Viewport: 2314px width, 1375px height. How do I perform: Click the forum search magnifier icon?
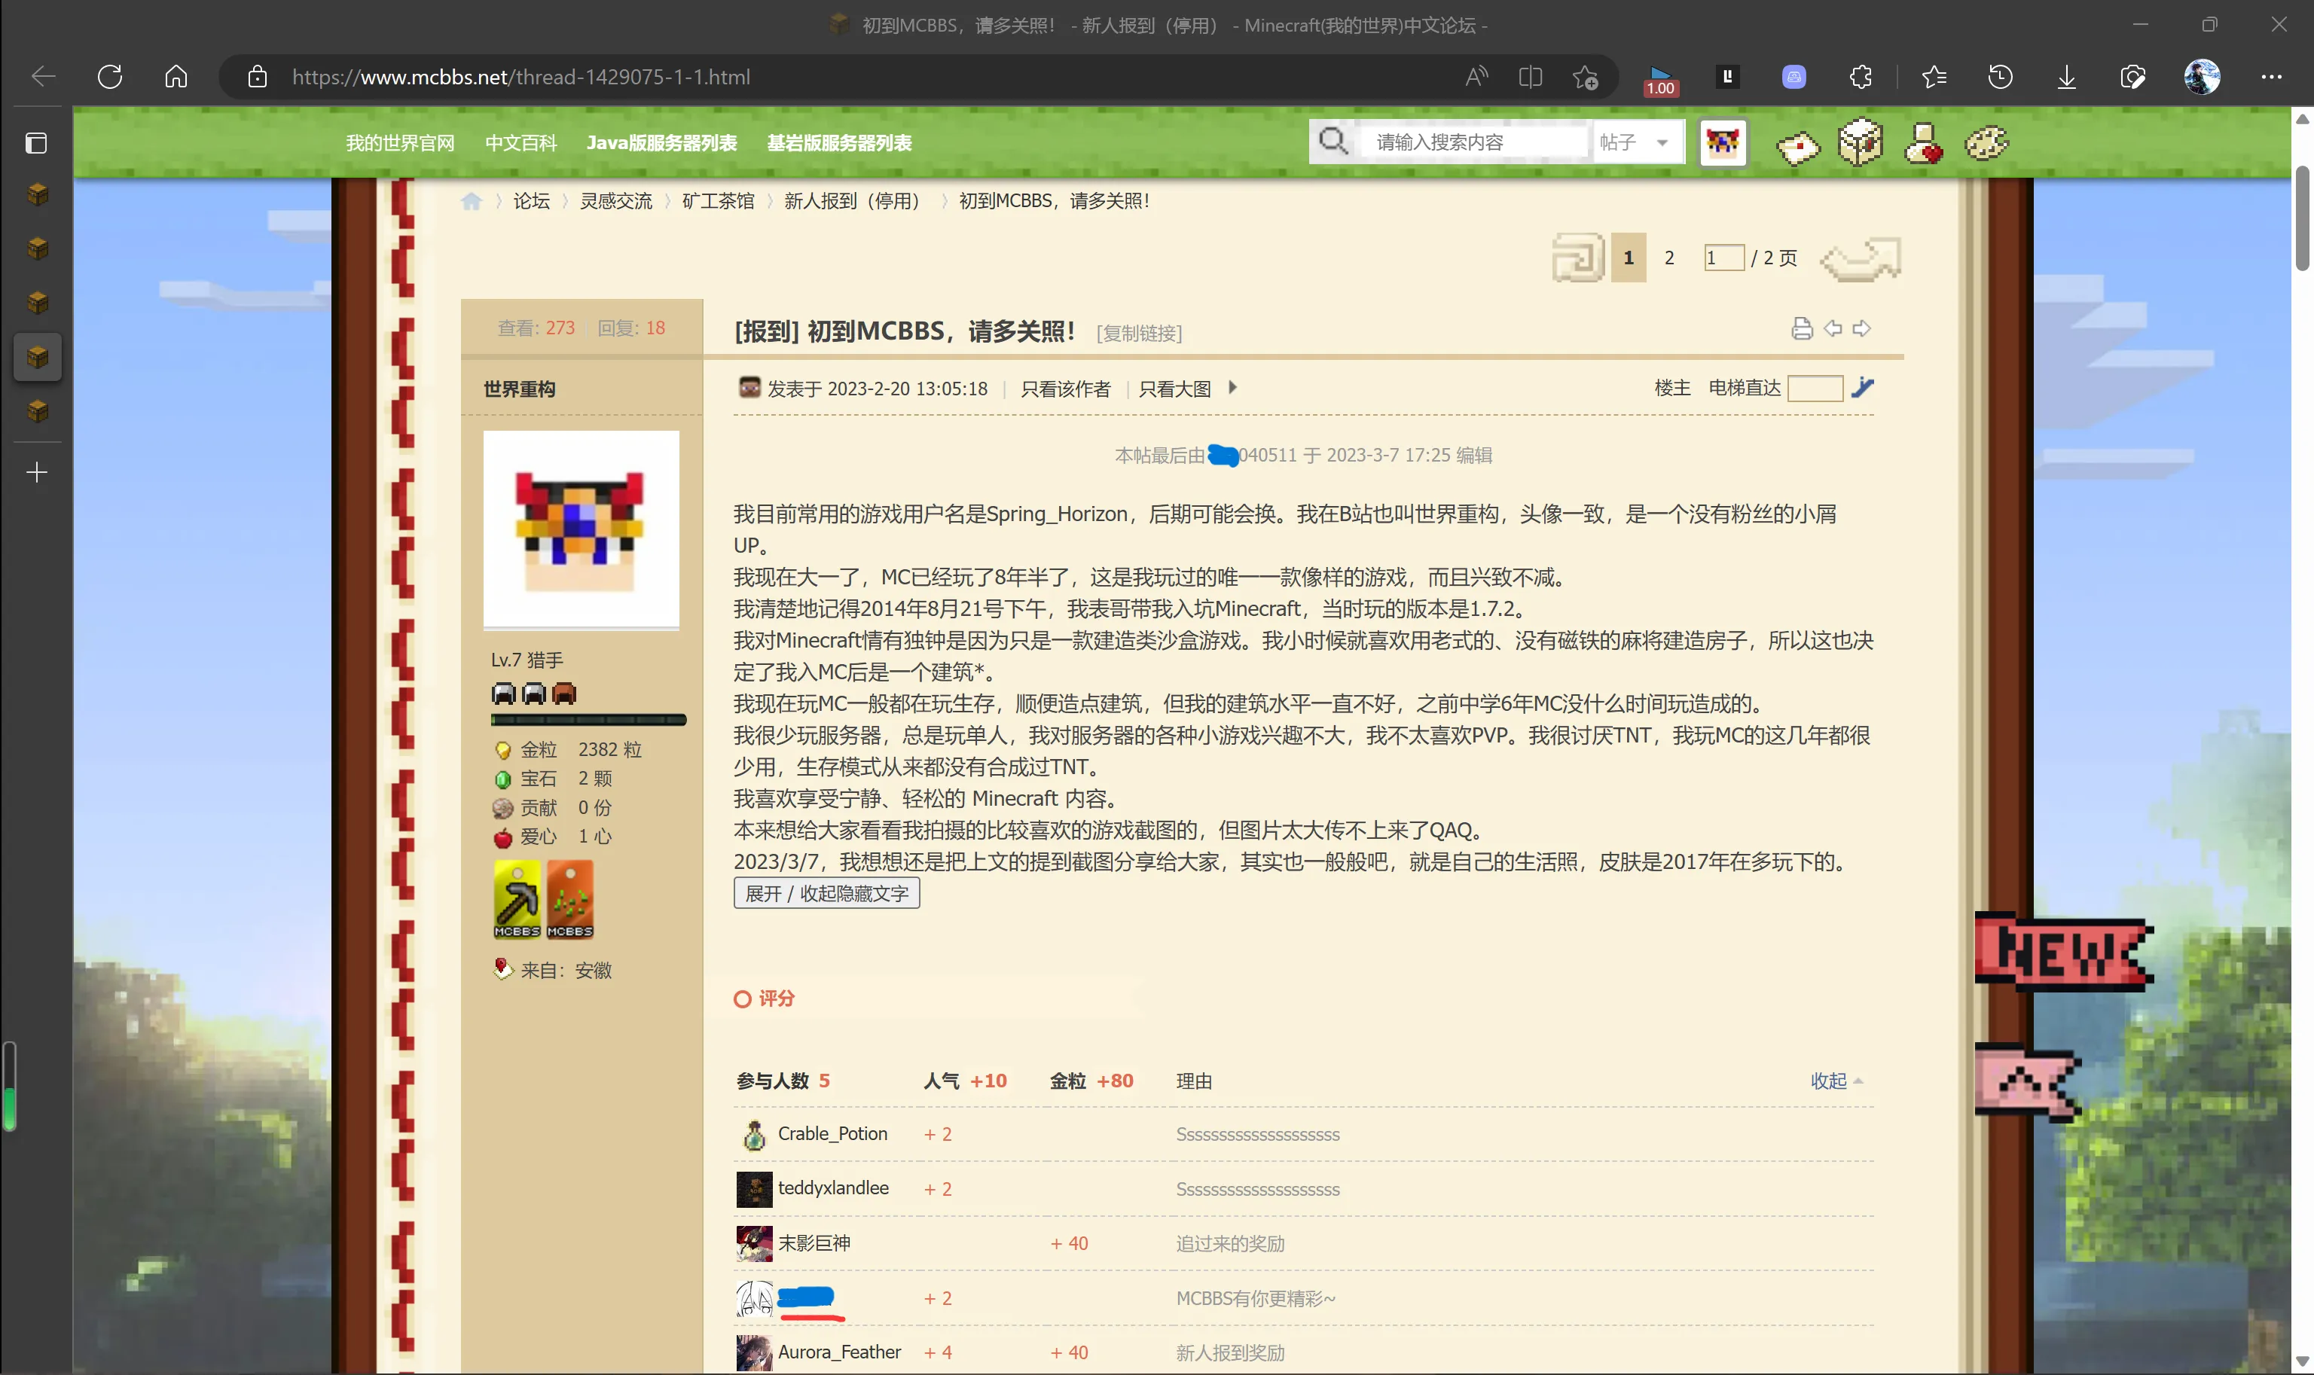[x=1333, y=142]
